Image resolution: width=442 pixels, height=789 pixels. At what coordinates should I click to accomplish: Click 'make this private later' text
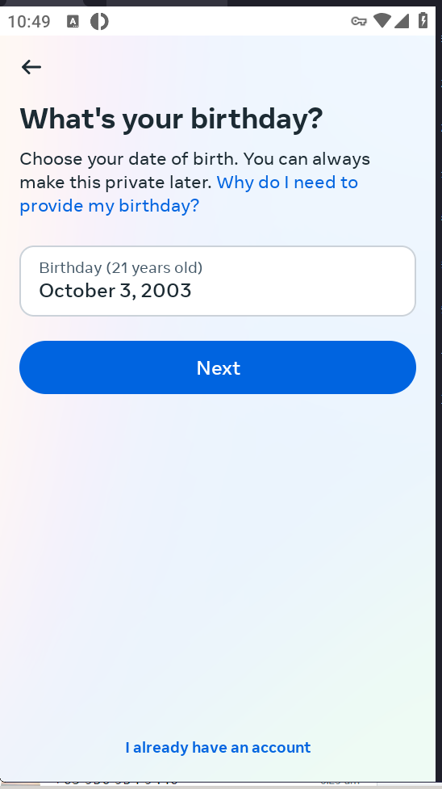pos(115,183)
